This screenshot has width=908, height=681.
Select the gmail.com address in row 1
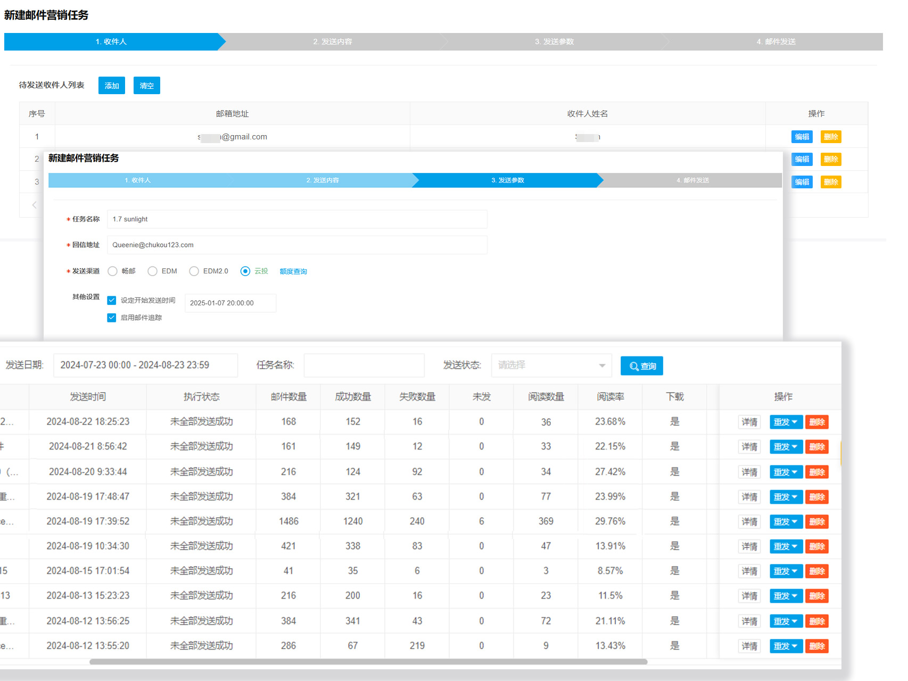coord(233,137)
